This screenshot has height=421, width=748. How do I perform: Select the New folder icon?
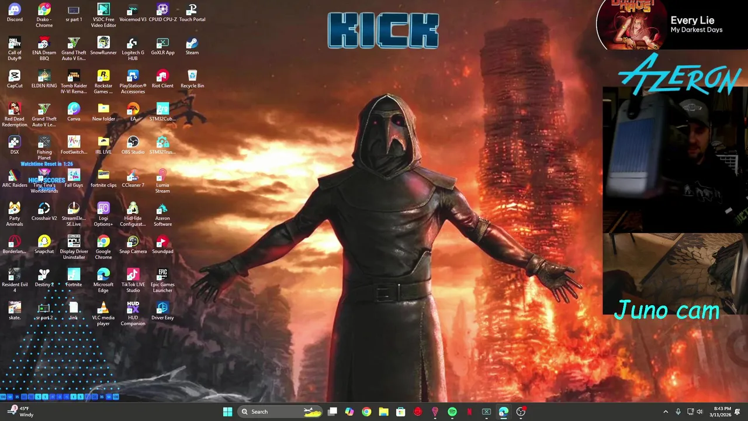tap(103, 112)
